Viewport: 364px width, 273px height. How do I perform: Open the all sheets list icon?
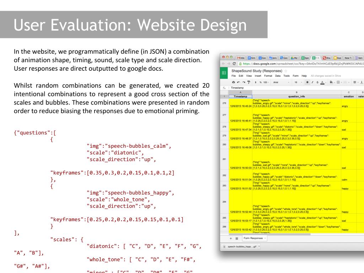[237, 239]
